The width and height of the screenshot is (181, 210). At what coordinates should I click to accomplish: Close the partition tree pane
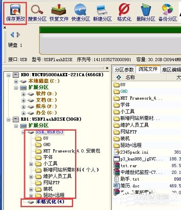point(107,68)
